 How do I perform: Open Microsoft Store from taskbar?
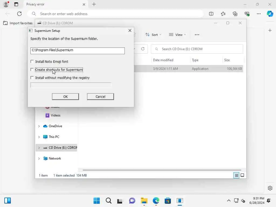pos(168,201)
